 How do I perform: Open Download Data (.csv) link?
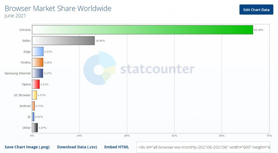[x=77, y=147]
